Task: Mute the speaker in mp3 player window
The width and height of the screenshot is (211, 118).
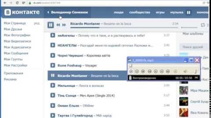Action: 185,71
